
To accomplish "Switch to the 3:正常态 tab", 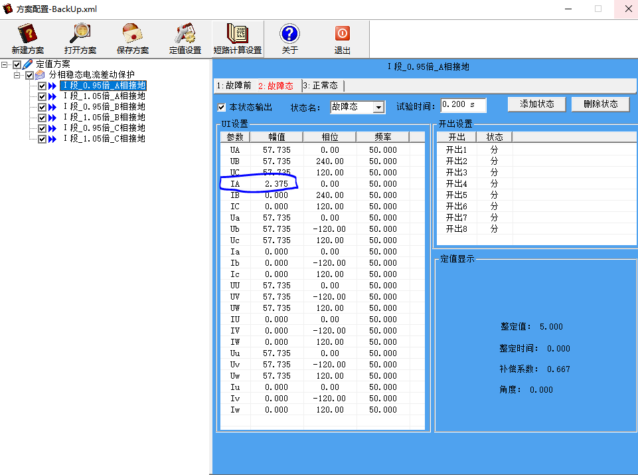I will (x=321, y=86).
